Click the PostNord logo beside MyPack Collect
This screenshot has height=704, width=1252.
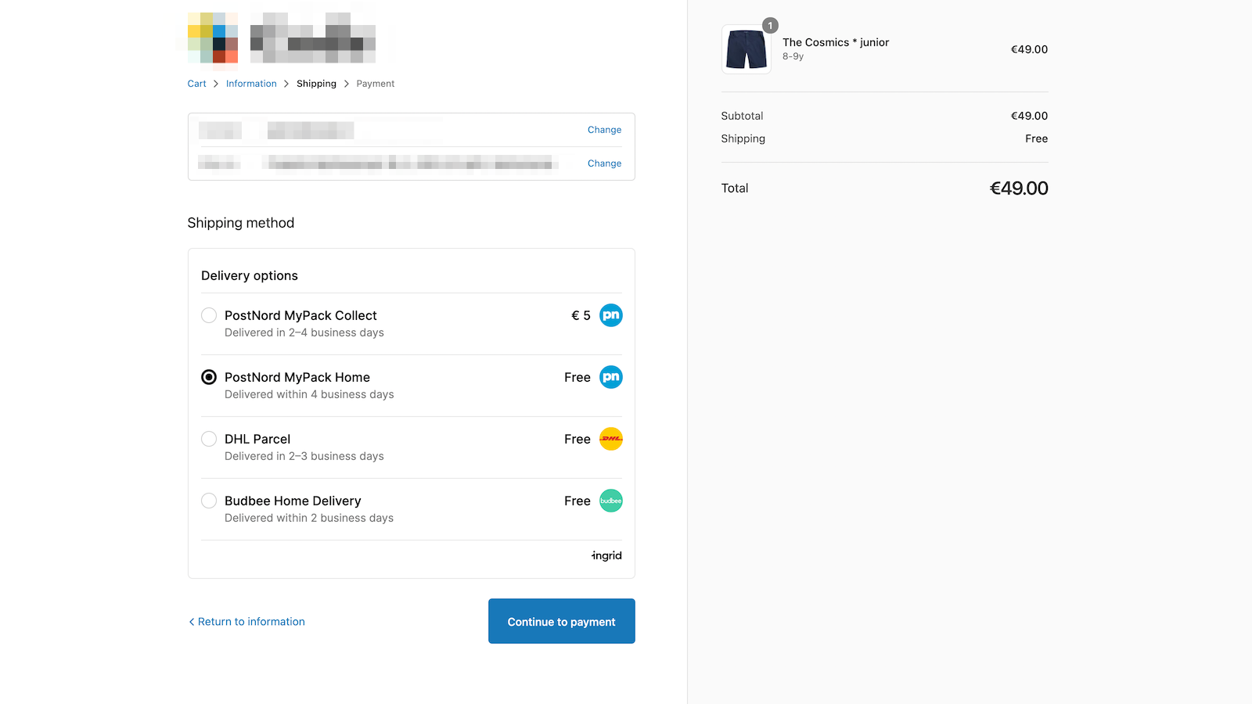[610, 315]
